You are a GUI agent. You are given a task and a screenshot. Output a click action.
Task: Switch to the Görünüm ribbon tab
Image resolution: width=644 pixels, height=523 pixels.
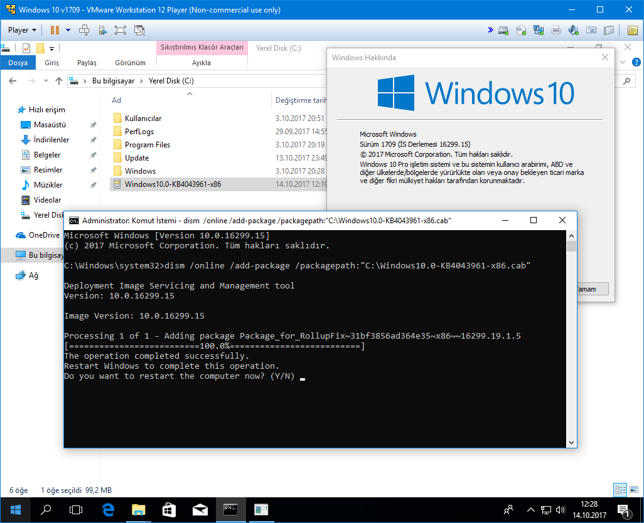[x=130, y=63]
